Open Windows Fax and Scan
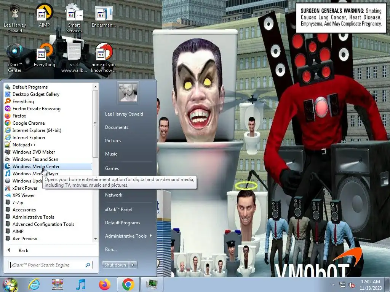Image resolution: width=390 pixels, height=292 pixels. pyautogui.click(x=48, y=159)
